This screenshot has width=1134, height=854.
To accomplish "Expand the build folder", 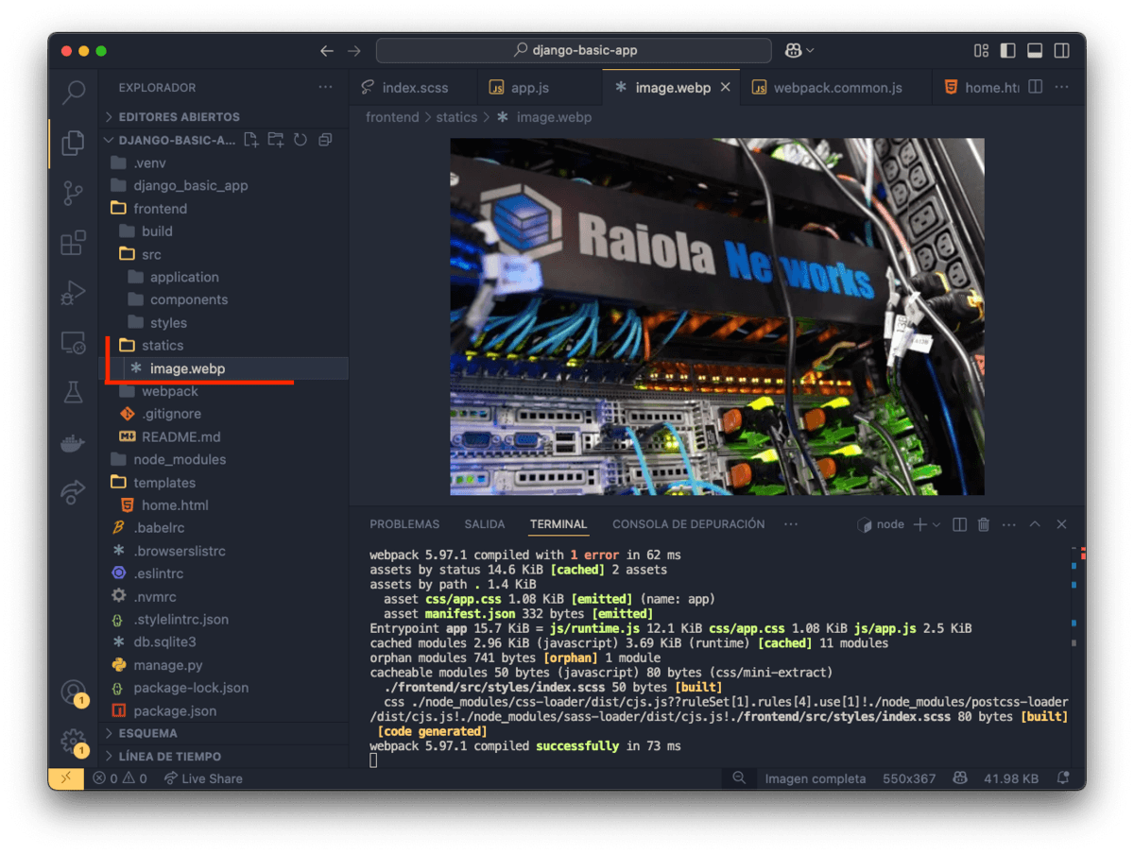I will point(224,231).
